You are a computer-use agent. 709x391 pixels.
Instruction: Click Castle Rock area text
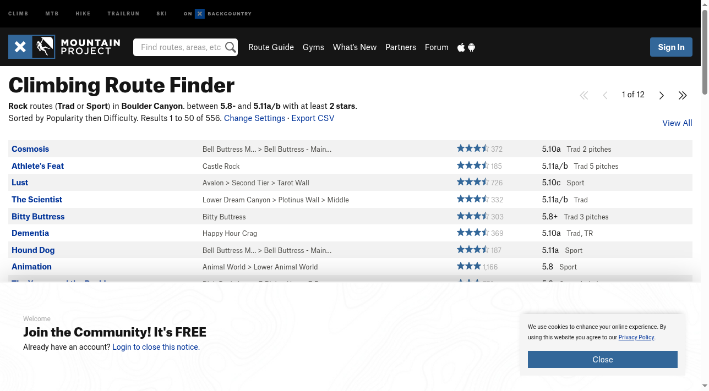pos(221,166)
